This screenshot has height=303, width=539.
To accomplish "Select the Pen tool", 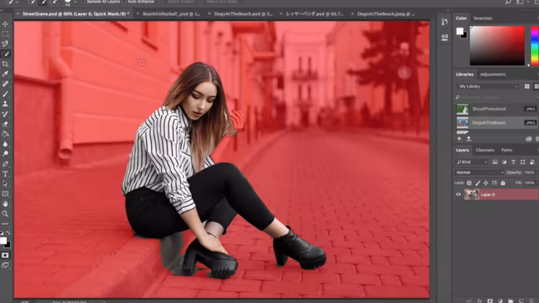I will tap(5, 164).
